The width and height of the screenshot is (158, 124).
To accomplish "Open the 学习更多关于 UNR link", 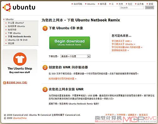I will click(122, 41).
